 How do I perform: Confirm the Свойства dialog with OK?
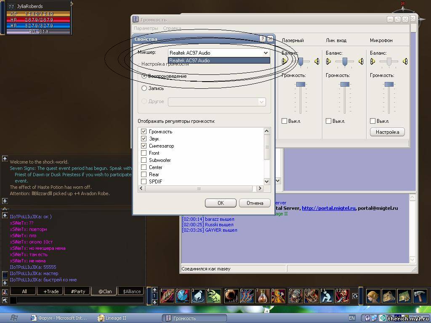[221, 203]
